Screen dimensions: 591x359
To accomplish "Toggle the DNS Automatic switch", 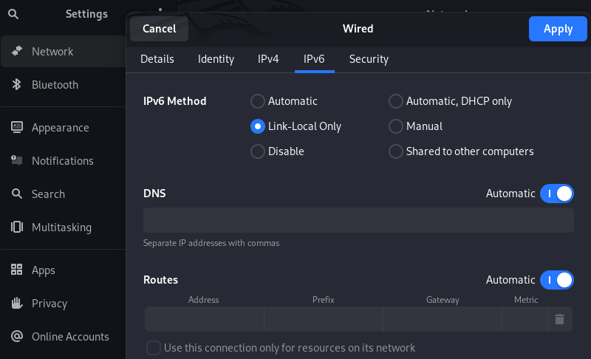I will coord(557,194).
